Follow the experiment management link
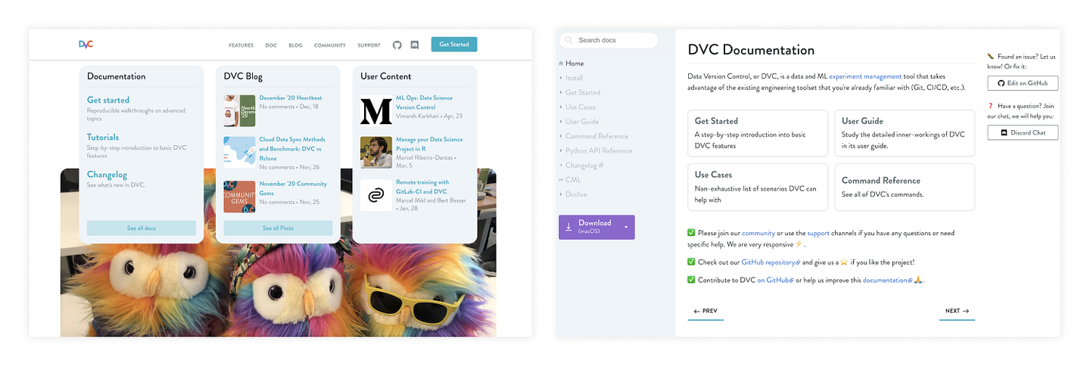 865,76
